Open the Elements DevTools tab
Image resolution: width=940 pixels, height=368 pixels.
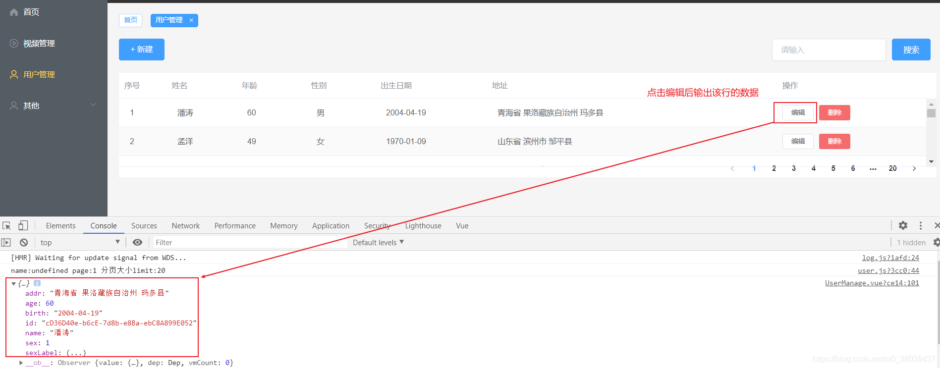click(x=60, y=226)
